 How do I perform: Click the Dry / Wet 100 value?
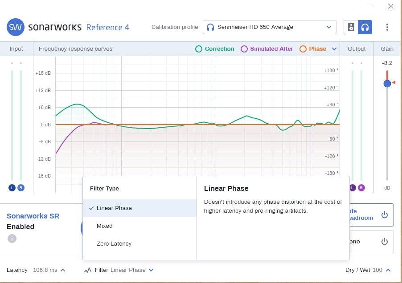tap(377, 270)
